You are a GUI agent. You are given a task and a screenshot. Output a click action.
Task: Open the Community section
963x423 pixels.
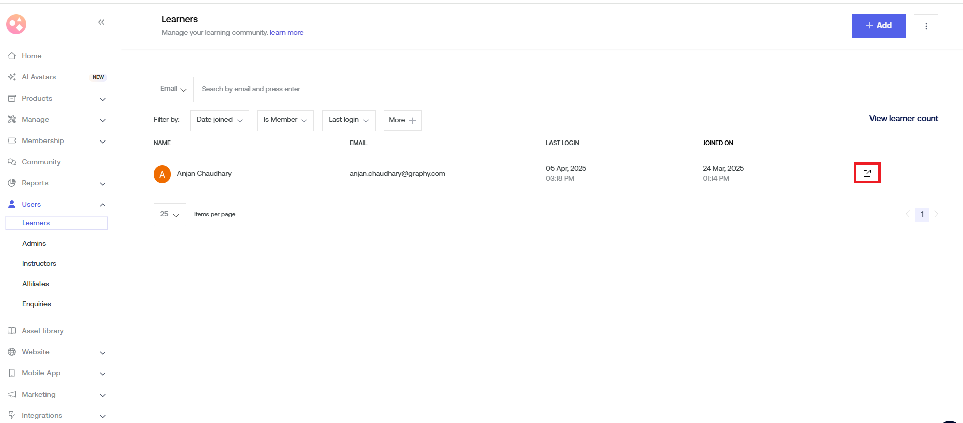[41, 162]
